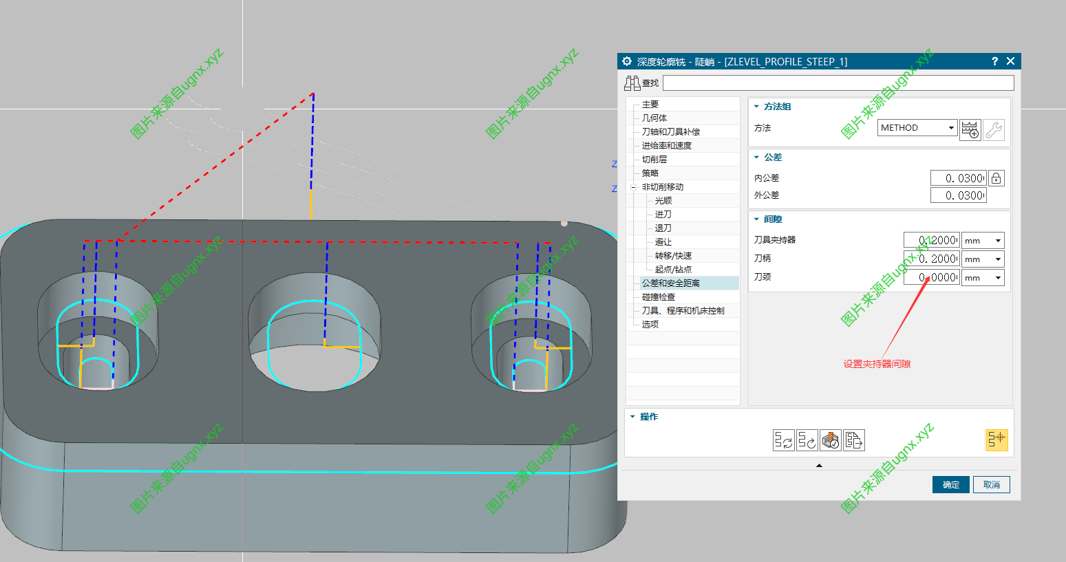Click the binoculars find icon
Viewport: 1066px width, 562px height.
(632, 83)
